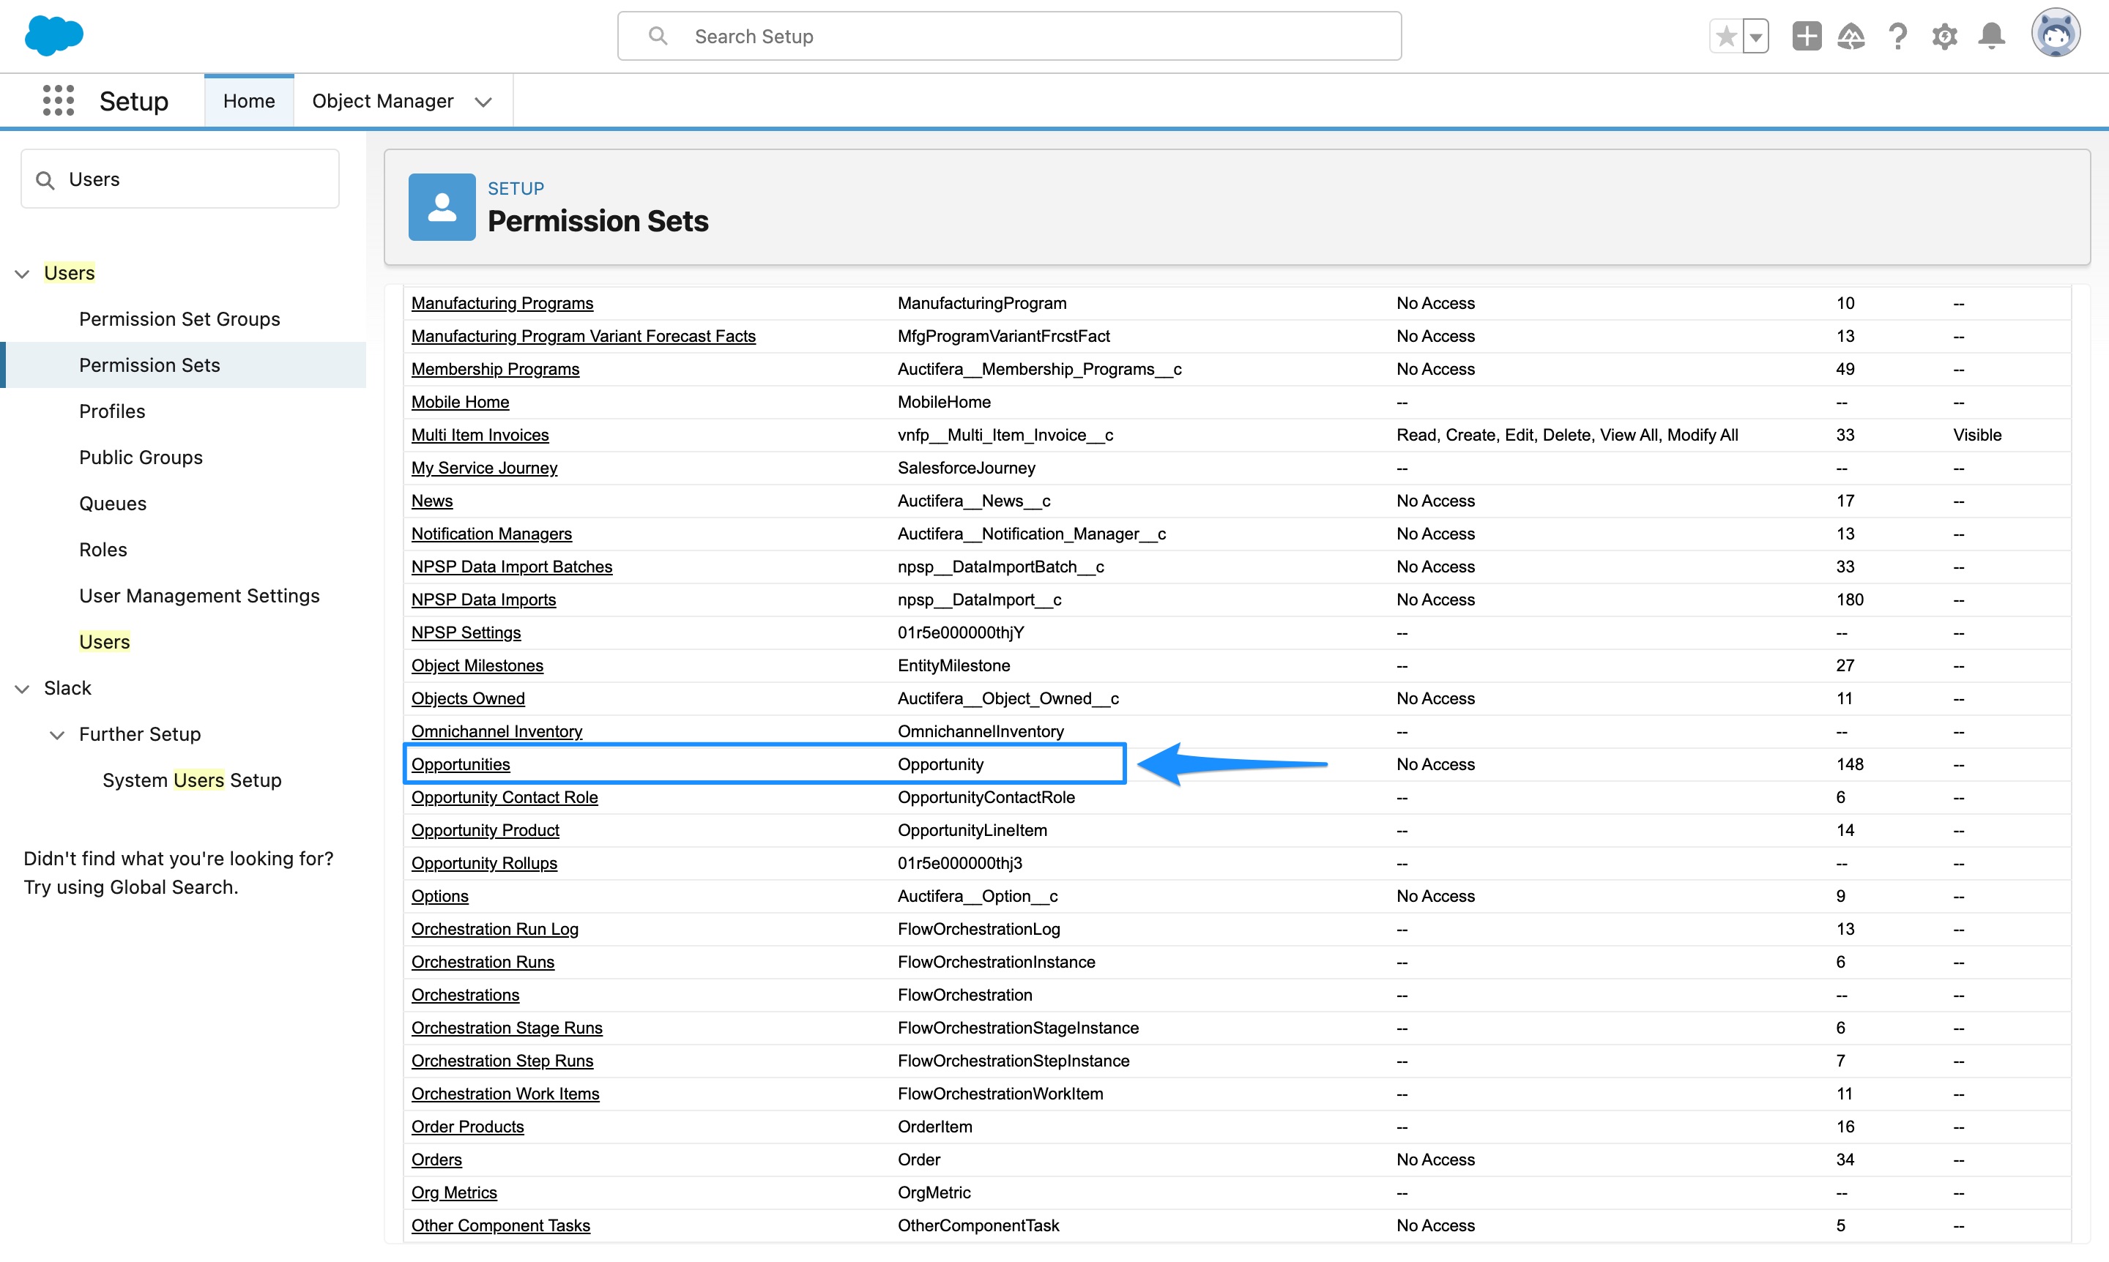Expand the Object Manager dropdown chevron
The height and width of the screenshot is (1262, 2109).
pos(483,101)
